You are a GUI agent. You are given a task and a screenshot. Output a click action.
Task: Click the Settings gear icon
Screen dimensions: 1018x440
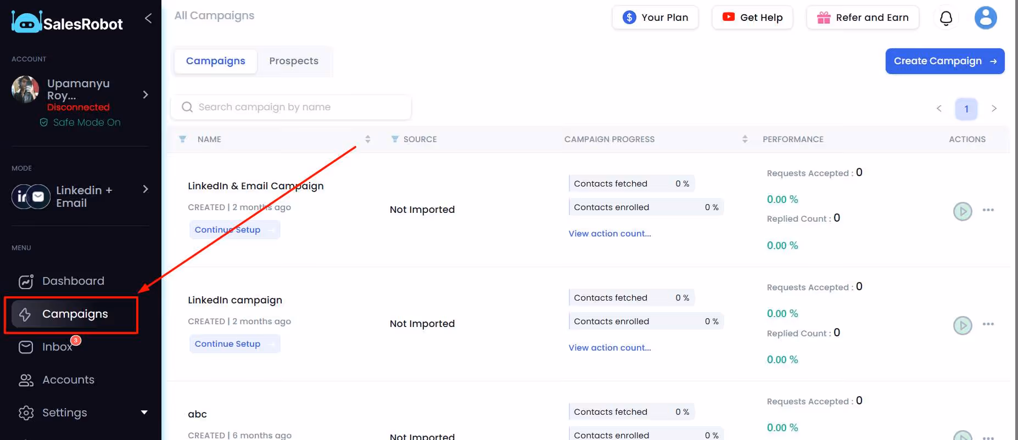[26, 413]
